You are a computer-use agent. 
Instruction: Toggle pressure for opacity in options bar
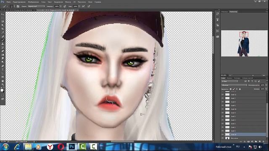(x=65, y=6)
